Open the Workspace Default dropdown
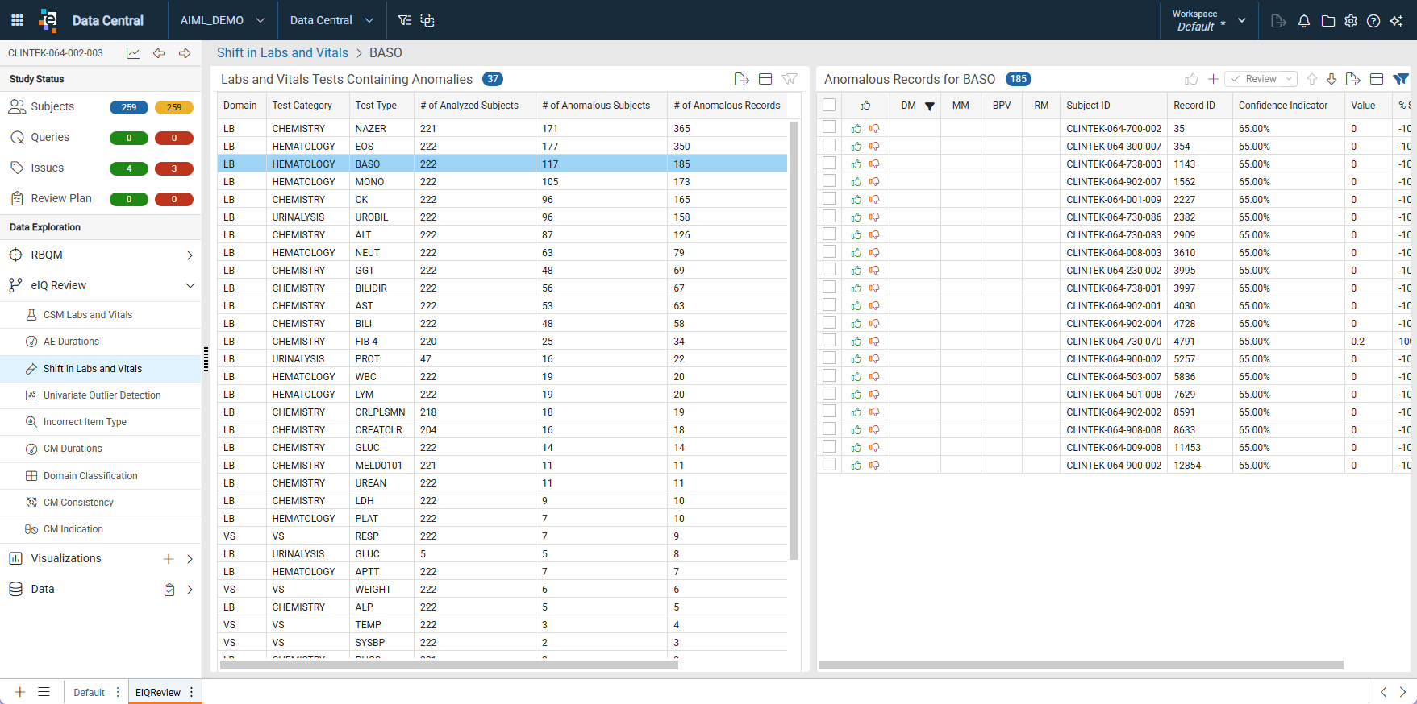1417x704 pixels. [x=1209, y=20]
